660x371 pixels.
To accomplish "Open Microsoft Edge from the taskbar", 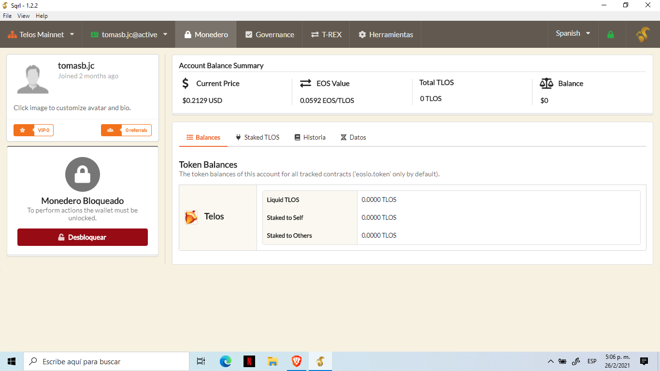I will [225, 361].
